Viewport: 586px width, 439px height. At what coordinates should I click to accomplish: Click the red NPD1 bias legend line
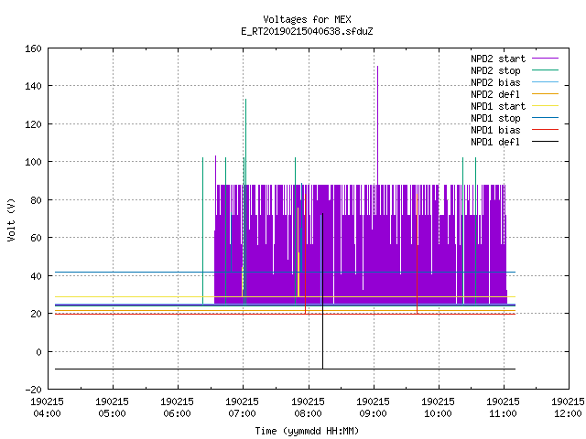pyautogui.click(x=545, y=130)
